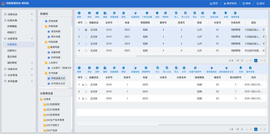Expand the 辅助管理 sidebar section
The height and width of the screenshot is (134, 270).
pyautogui.click(x=32, y=63)
